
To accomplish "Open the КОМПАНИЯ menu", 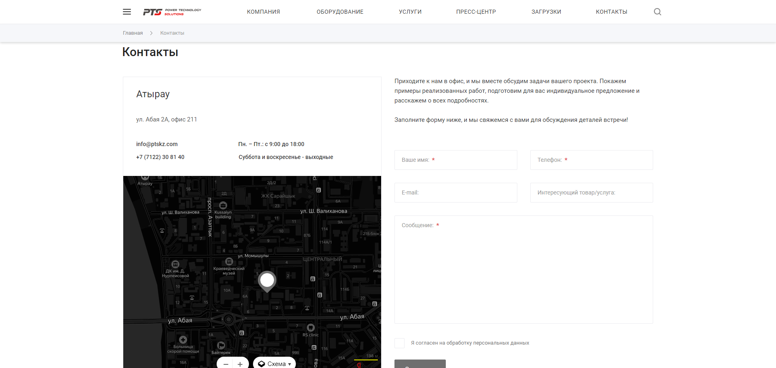I will pos(264,12).
